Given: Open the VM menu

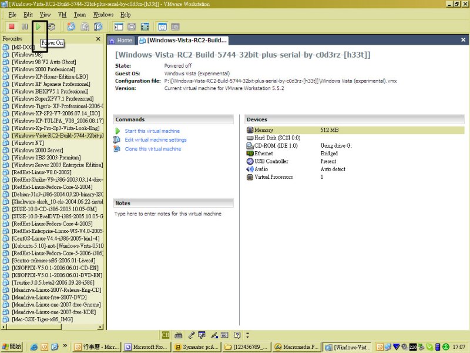Looking at the screenshot, I should coord(62,14).
